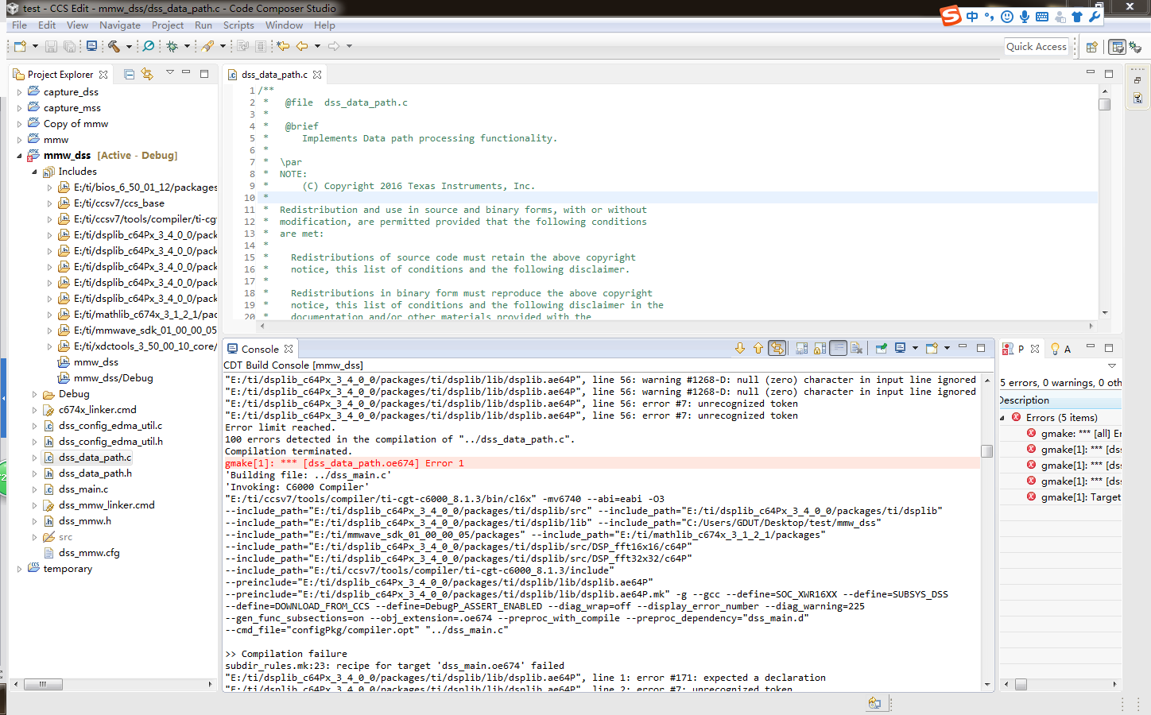Image resolution: width=1151 pixels, height=715 pixels.
Task: Open the Navigate menu
Action: pyautogui.click(x=120, y=25)
